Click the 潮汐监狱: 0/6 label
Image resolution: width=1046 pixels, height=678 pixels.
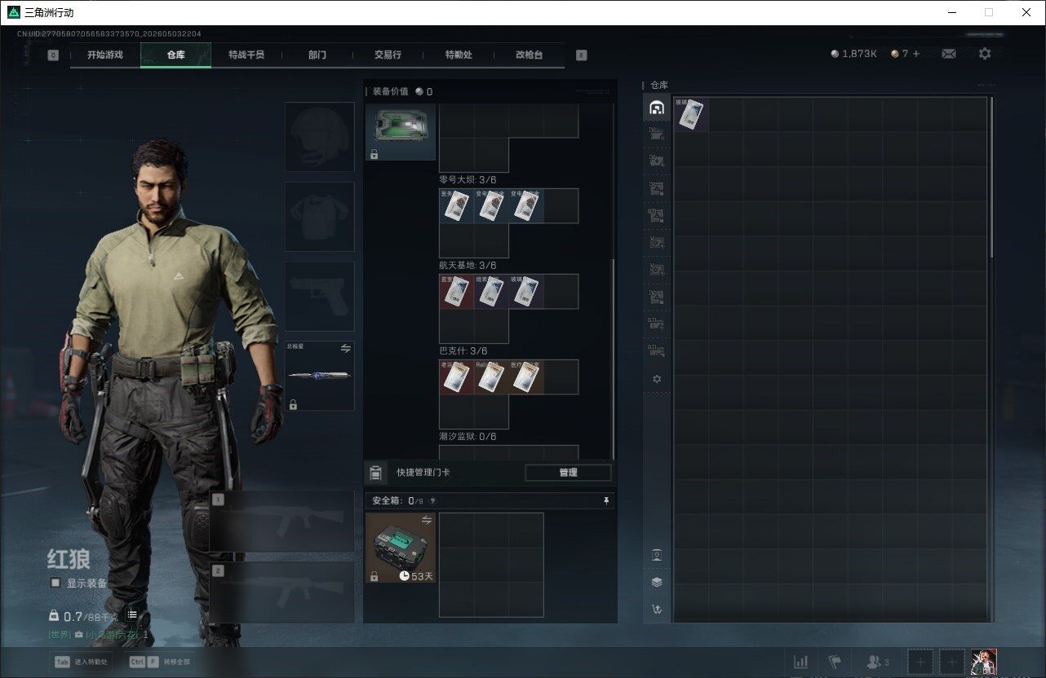(468, 436)
